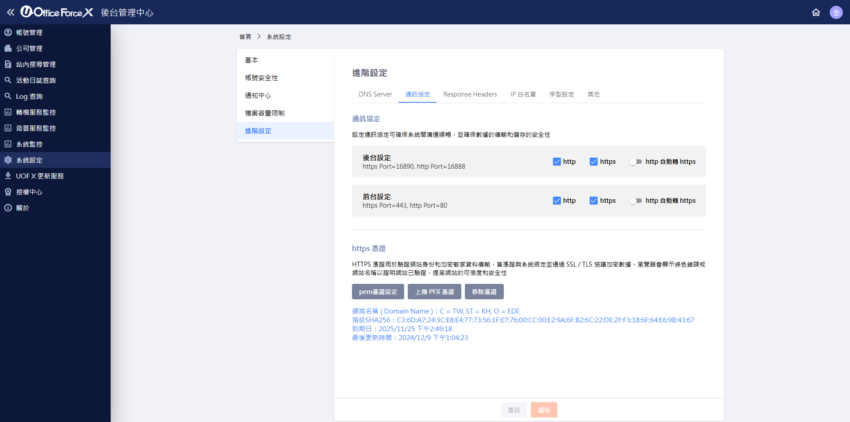850x422 pixels.
Task: Click 重設 button
Action: (x=514, y=410)
